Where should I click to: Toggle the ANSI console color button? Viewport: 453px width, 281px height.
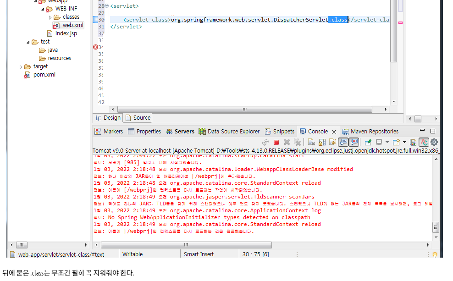point(424,142)
